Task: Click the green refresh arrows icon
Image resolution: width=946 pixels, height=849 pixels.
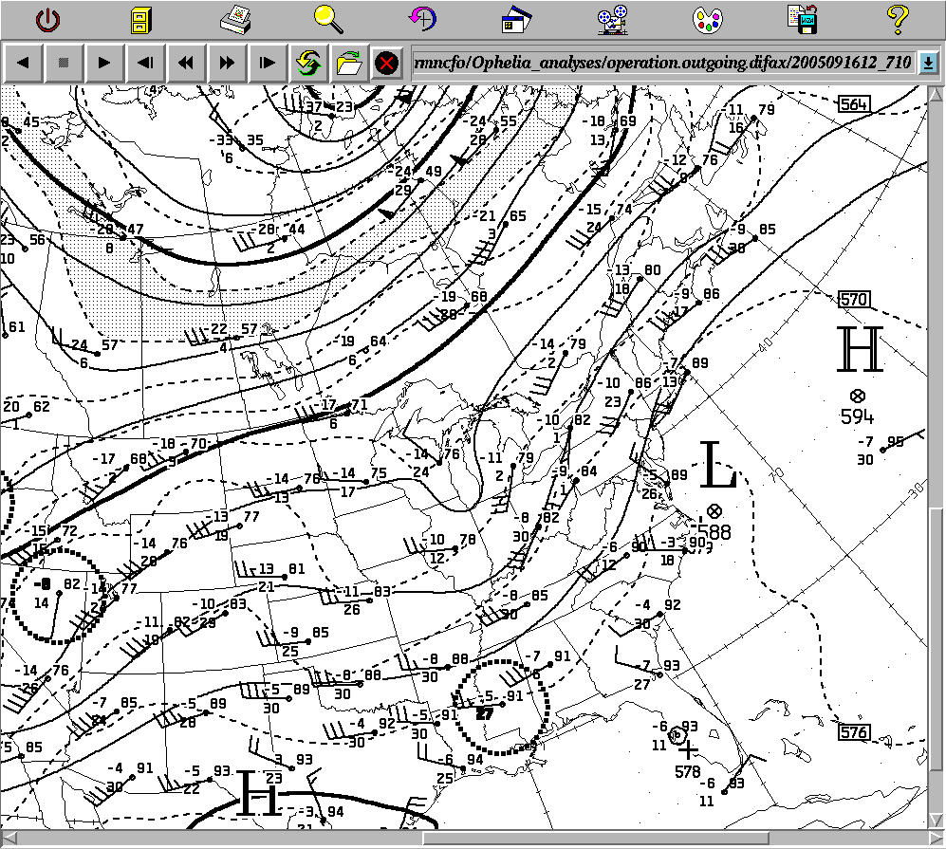Action: tap(307, 64)
